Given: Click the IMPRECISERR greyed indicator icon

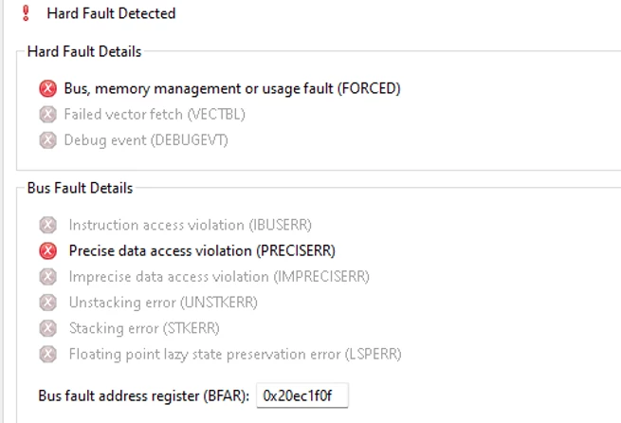Looking at the screenshot, I should 48,276.
